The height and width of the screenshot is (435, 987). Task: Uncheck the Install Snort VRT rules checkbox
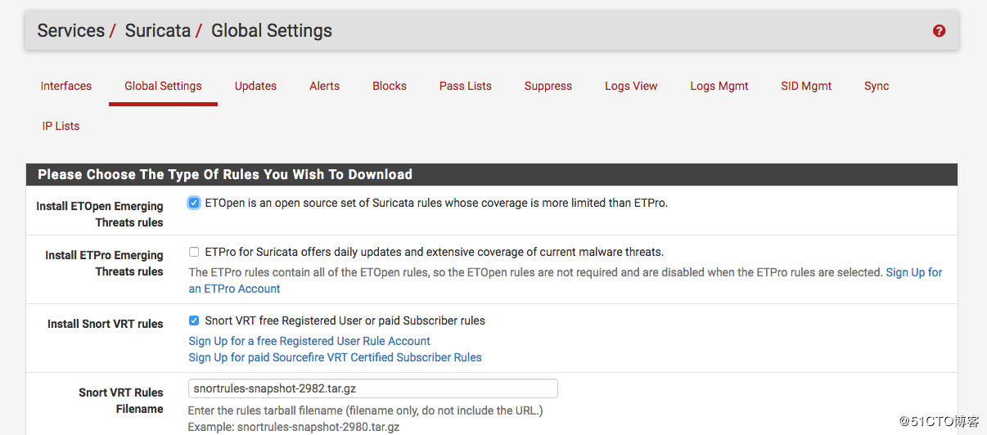(x=194, y=321)
